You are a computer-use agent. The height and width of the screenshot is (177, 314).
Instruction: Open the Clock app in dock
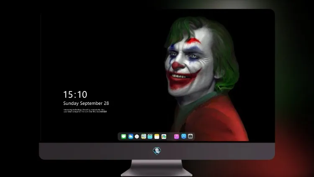137,136
